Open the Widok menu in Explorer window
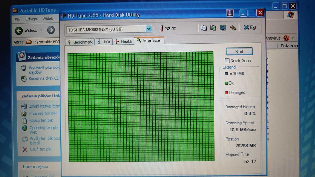Image resolution: width=315 pixels, height=177 pixels. 48,19
